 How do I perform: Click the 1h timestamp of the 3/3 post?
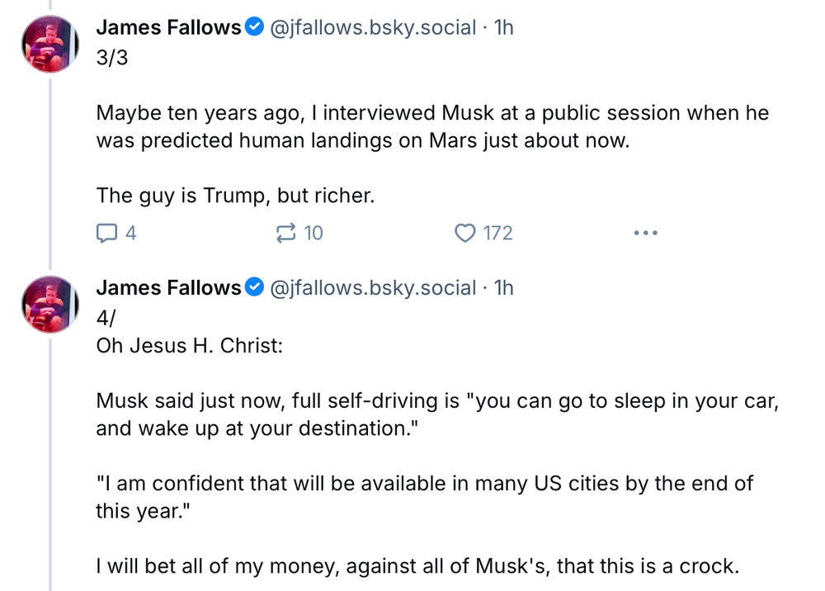click(x=503, y=27)
